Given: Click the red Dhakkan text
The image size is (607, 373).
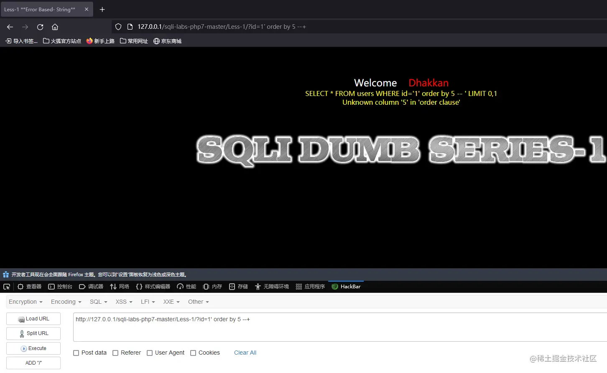Looking at the screenshot, I should [428, 83].
